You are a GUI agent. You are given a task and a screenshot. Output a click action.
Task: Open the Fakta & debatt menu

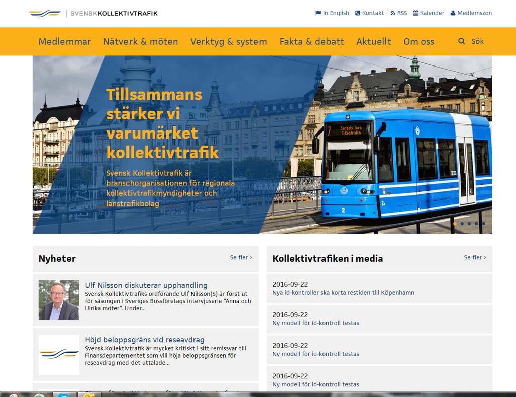(311, 42)
